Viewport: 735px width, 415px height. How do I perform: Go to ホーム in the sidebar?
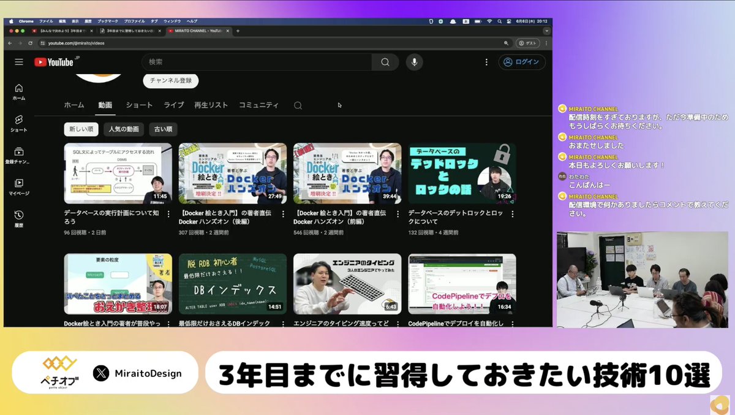click(x=19, y=92)
